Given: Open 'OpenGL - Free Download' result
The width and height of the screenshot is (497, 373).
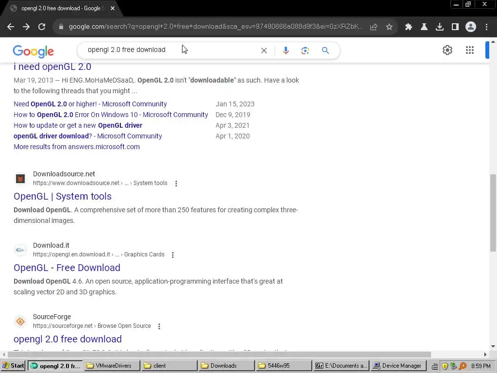Looking at the screenshot, I should click(67, 268).
